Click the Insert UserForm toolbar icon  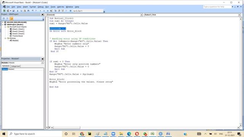point(8,11)
